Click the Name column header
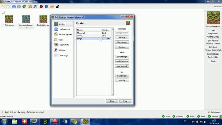 point(89,30)
